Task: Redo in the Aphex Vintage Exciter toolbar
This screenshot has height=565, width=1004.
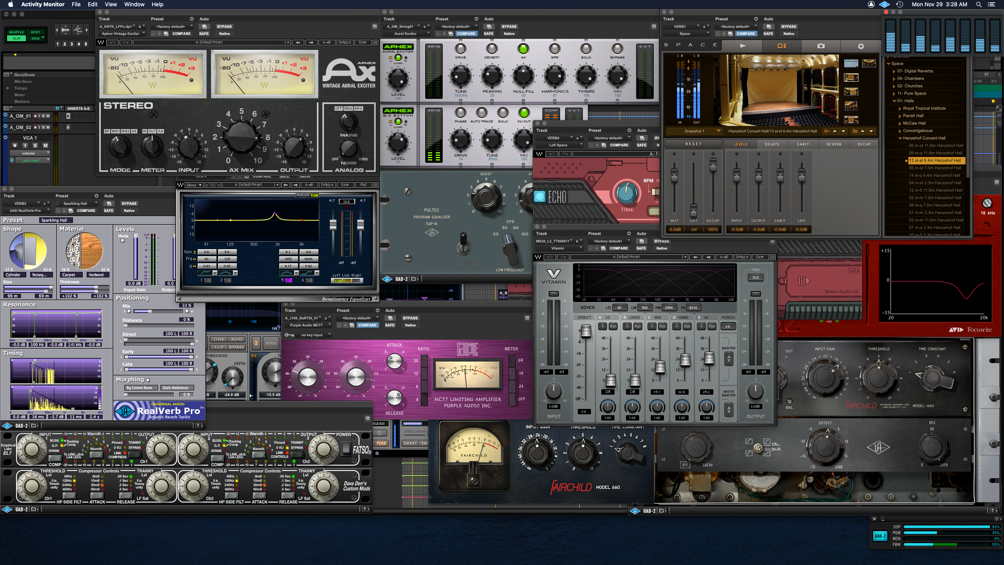Action: pos(125,42)
